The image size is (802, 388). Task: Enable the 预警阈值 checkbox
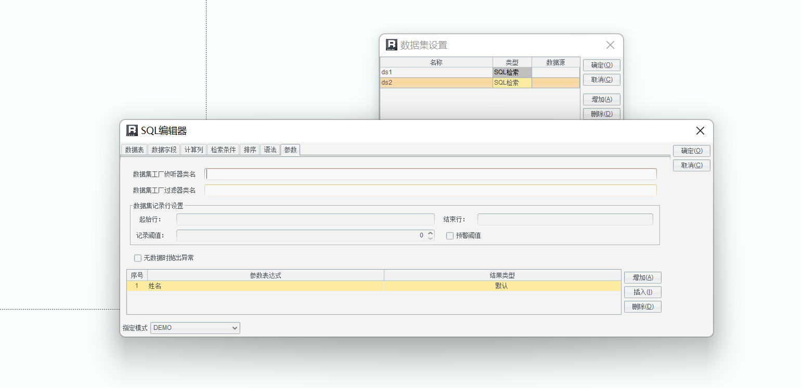(x=450, y=236)
